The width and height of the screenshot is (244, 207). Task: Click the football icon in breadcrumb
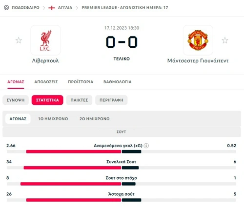point(6,8)
